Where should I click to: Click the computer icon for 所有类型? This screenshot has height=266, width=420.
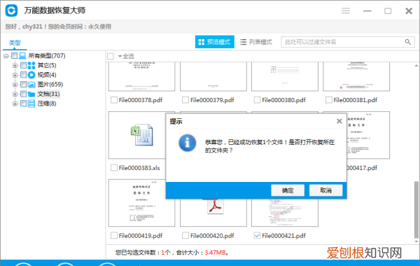click(x=22, y=56)
